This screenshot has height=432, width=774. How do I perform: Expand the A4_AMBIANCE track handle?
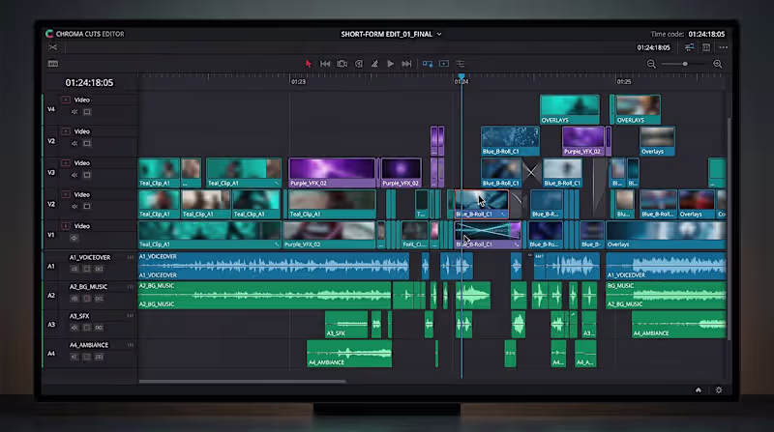131,345
